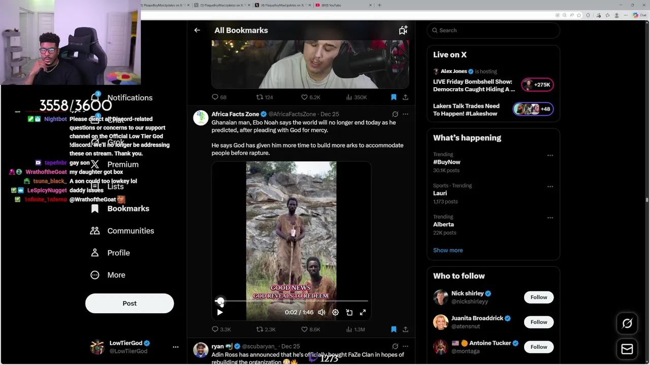Like the Africa Facts Zone post
Image resolution: width=650 pixels, height=365 pixels.
click(310, 330)
